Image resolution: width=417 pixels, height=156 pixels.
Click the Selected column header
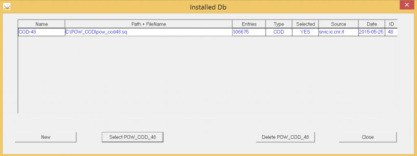pyautogui.click(x=305, y=24)
